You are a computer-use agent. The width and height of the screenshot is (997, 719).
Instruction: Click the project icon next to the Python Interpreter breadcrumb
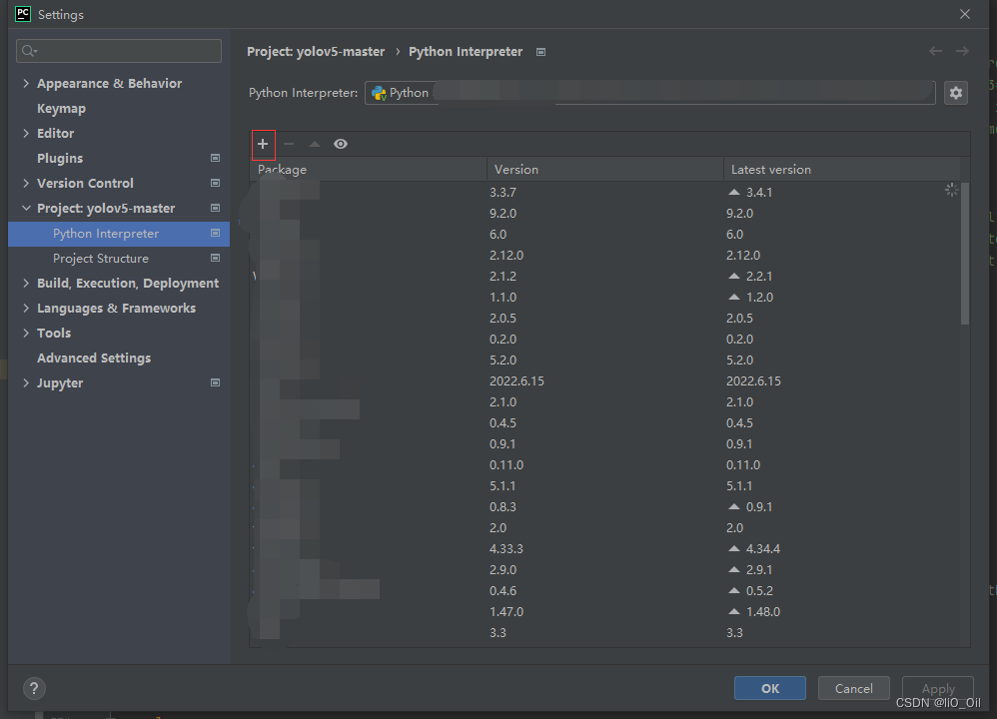[541, 52]
